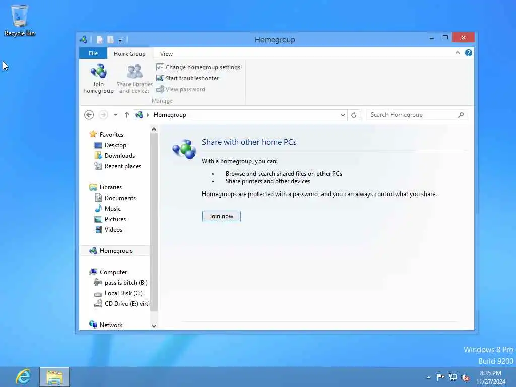Open Change homegroup settings
This screenshot has height=387, width=516.
coord(198,67)
